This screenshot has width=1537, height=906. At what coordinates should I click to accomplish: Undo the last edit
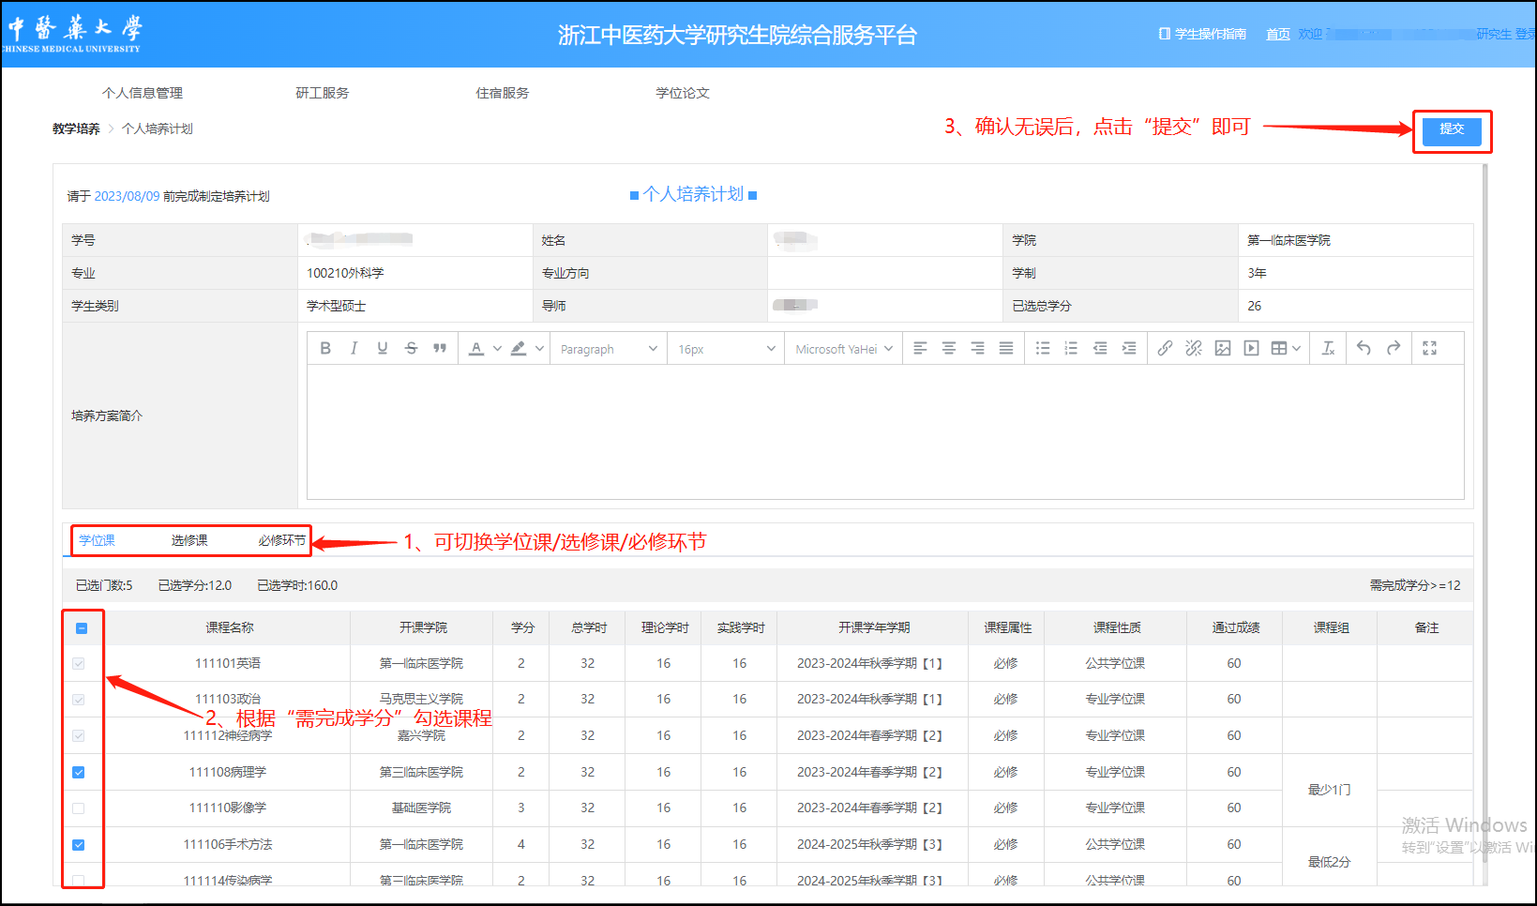[x=1364, y=348]
